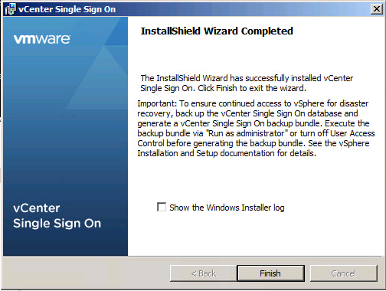
Task: Click Finish to exit the wizard
Action: click(270, 273)
